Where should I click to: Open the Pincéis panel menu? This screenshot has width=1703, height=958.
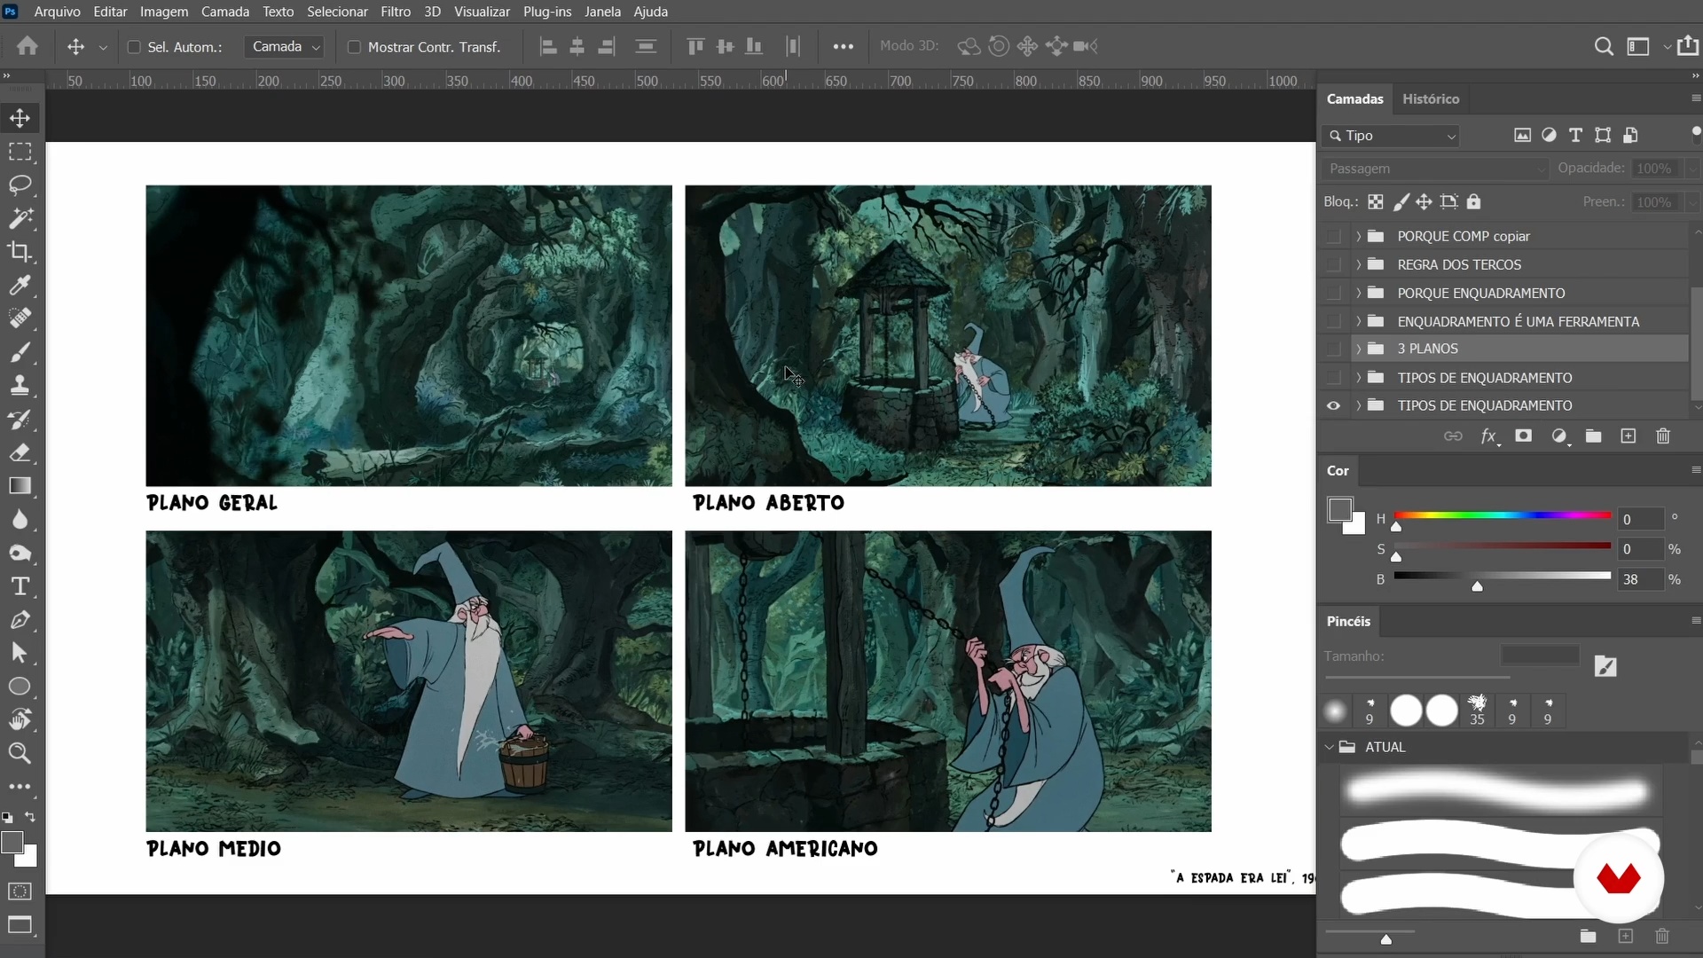pyautogui.click(x=1695, y=620)
